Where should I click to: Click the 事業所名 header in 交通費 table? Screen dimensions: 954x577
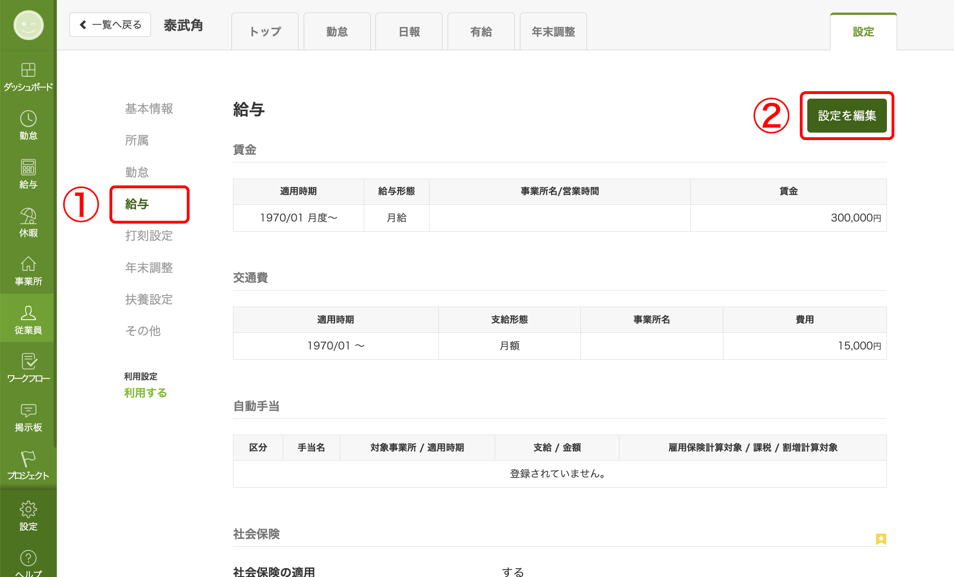652,320
